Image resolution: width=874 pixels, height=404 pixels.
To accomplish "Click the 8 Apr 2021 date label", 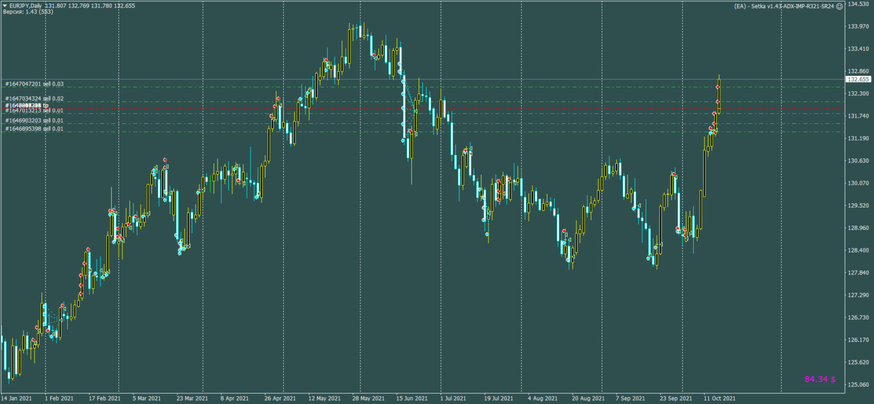I will (x=235, y=399).
